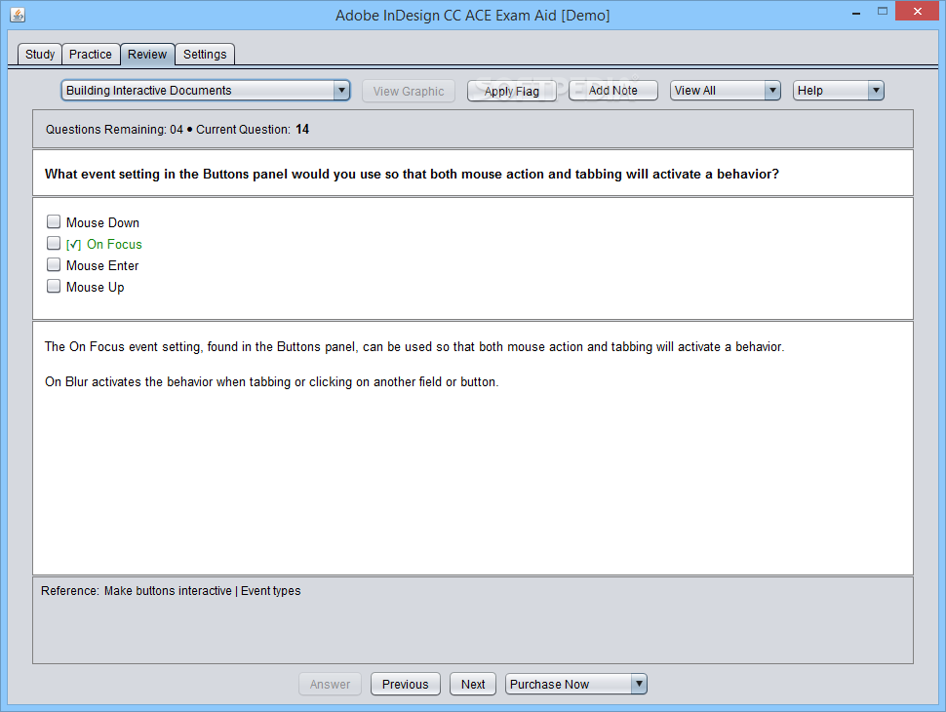Tick the Mouse Enter checkbox
Viewport: 946px width, 712px height.
[x=54, y=265]
